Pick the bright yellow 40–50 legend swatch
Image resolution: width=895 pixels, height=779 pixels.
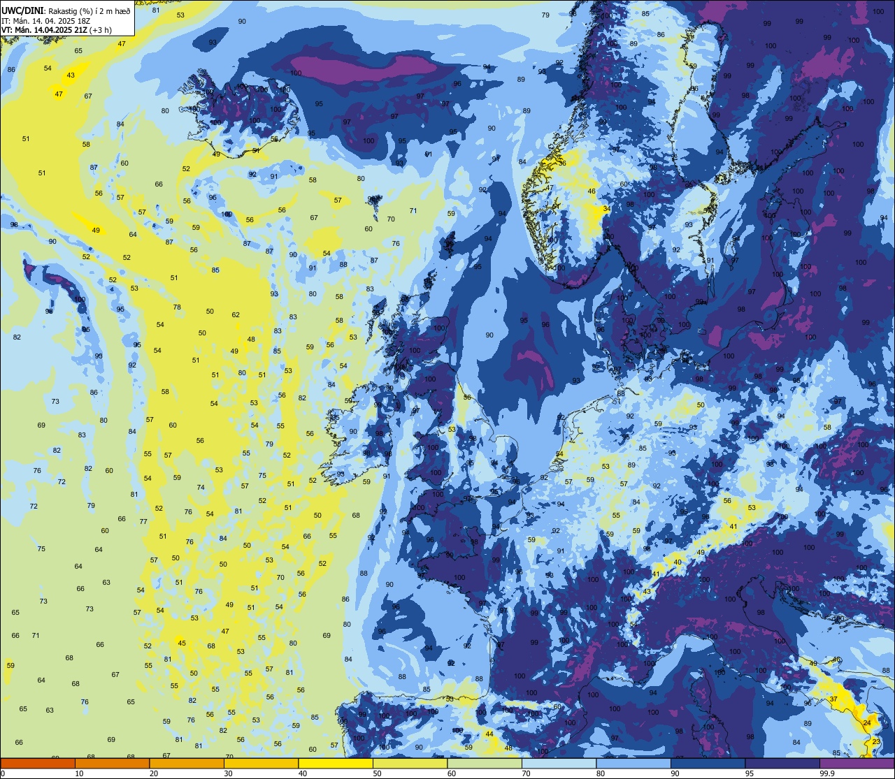pos(336,763)
